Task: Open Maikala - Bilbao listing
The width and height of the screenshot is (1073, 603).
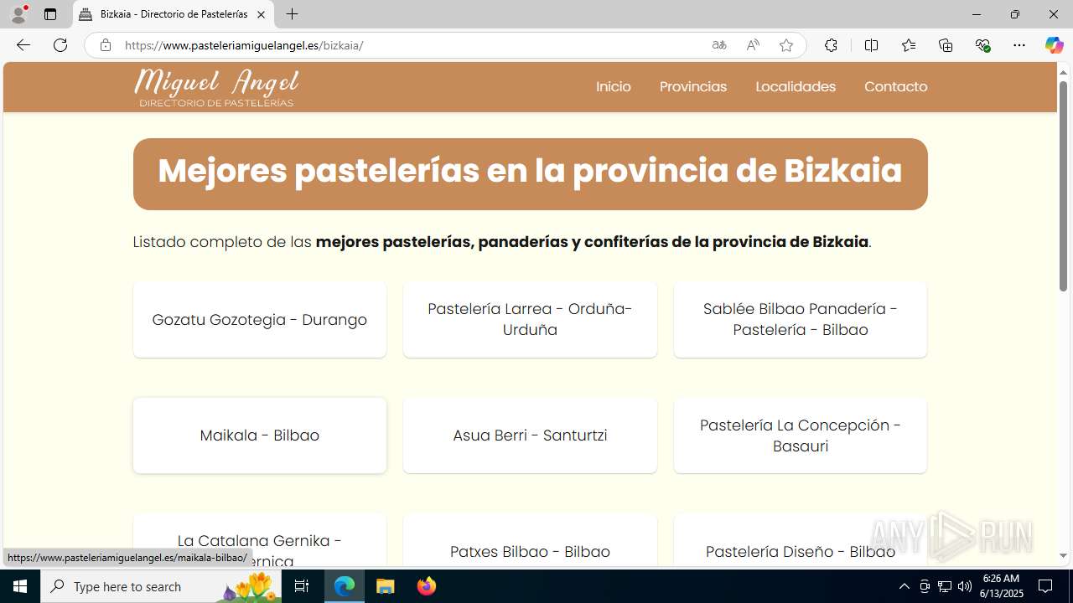Action: (260, 435)
